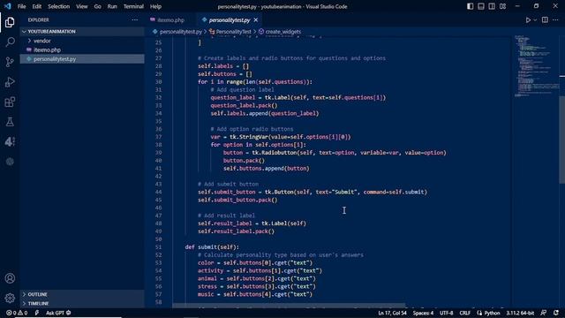Viewport: 565px width, 318px height.
Task: Open errors and warnings status indicator
Action: [x=17, y=313]
